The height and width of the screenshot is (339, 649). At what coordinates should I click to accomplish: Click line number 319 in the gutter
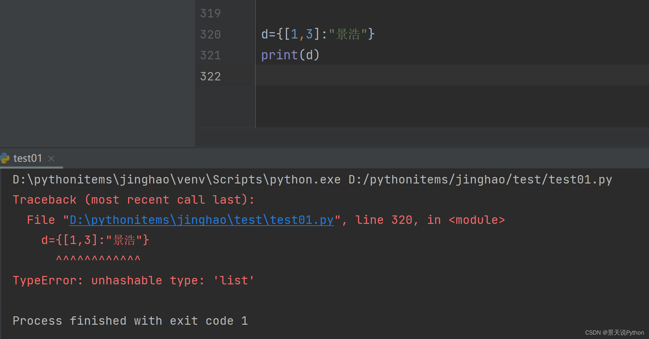click(210, 13)
